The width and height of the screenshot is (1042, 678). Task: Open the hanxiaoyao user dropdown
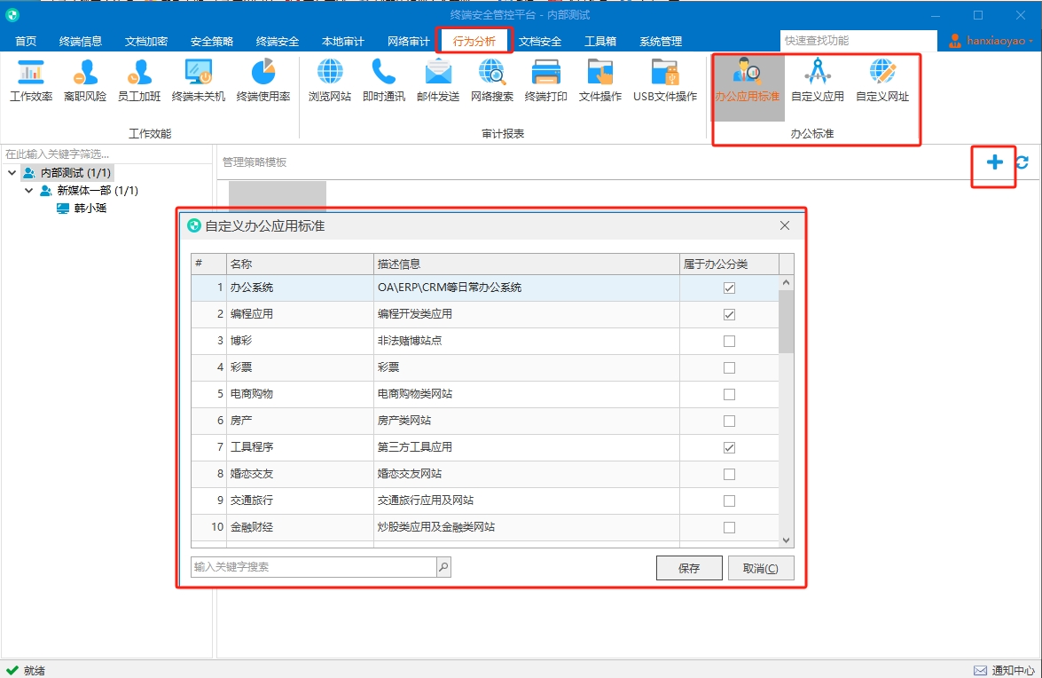(991, 41)
